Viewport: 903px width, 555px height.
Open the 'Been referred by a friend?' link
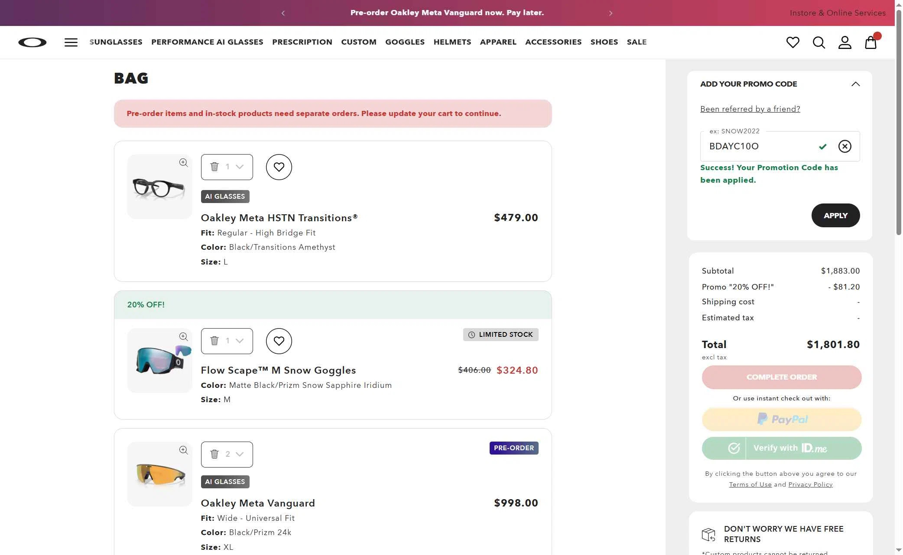(x=750, y=109)
